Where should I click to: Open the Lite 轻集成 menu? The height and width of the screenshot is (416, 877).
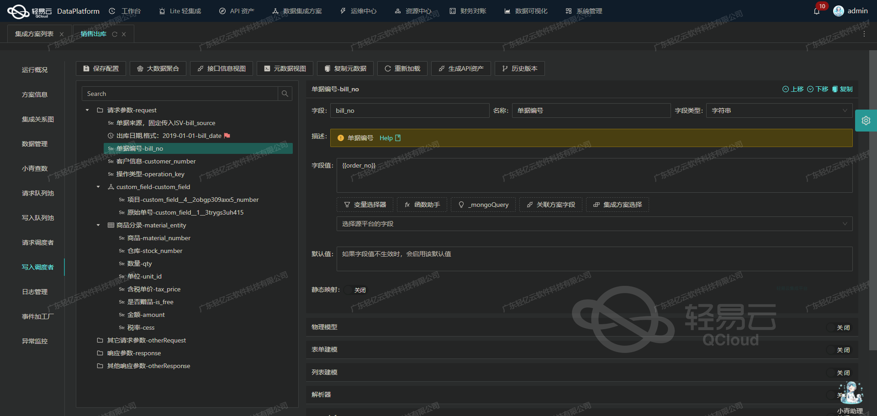pos(180,11)
